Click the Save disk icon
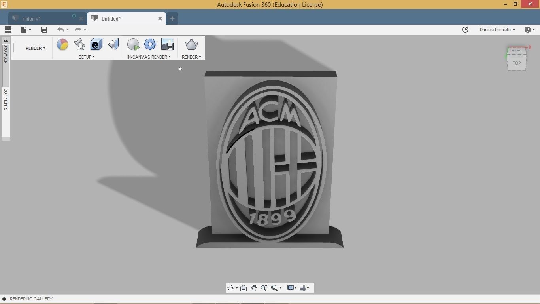540x304 pixels. (x=44, y=30)
